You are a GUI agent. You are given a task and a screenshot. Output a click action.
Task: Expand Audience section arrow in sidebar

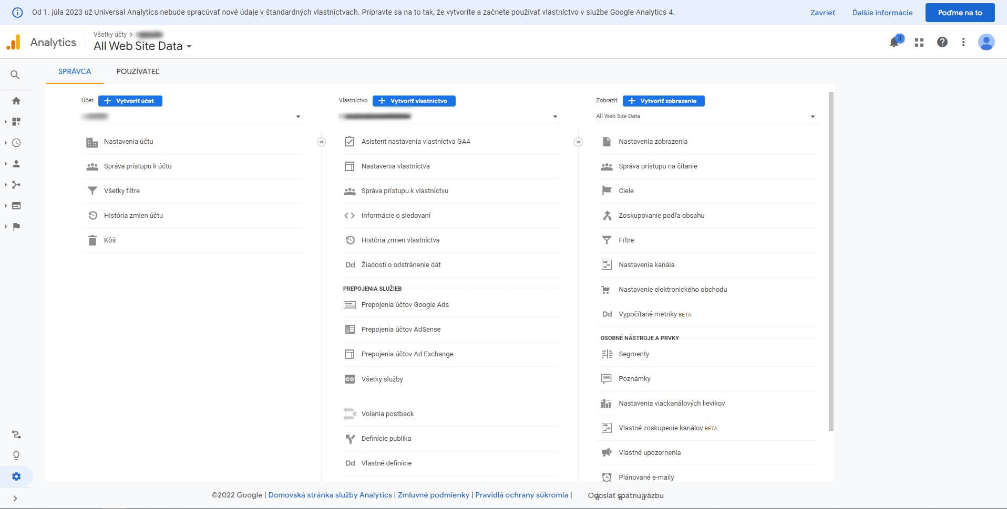[x=6, y=164]
